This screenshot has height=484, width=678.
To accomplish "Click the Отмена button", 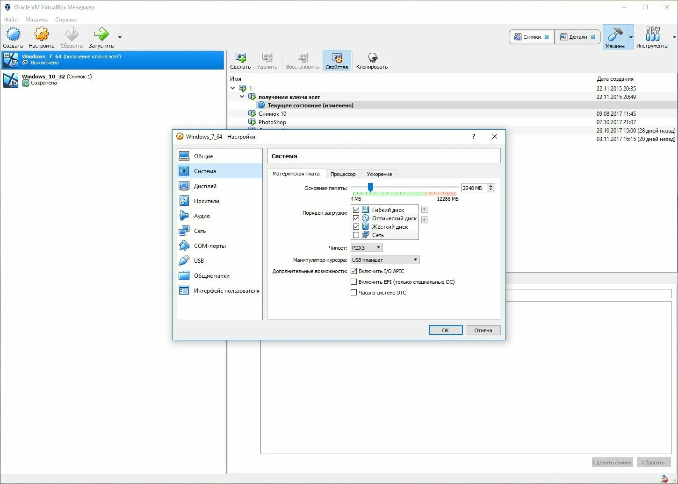I will 483,330.
